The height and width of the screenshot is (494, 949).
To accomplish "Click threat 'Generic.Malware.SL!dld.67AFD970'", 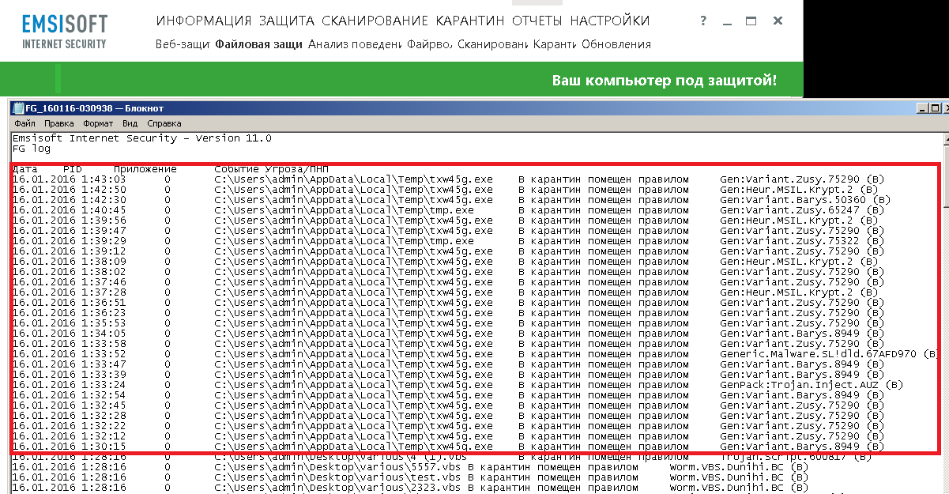I will tap(819, 354).
